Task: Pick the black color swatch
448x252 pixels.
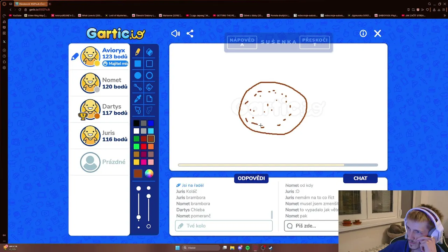Action: click(136, 123)
